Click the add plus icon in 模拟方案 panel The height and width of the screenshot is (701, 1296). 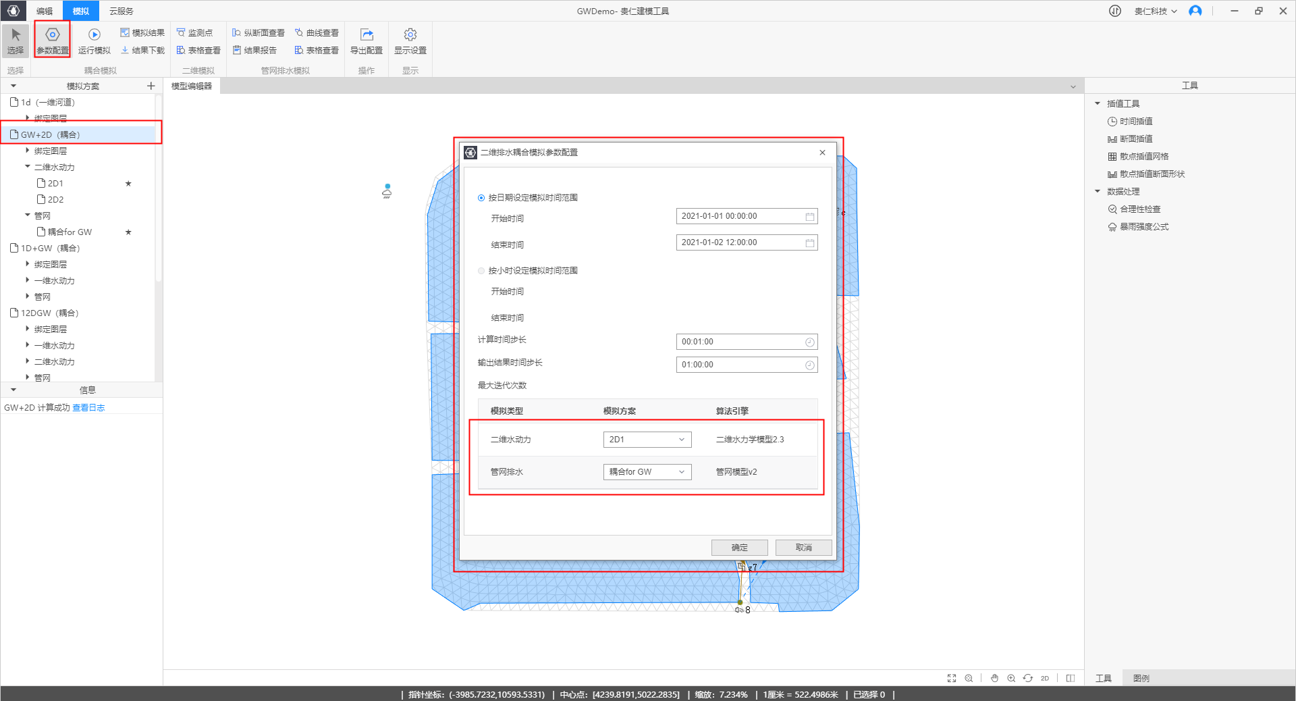[x=151, y=86]
